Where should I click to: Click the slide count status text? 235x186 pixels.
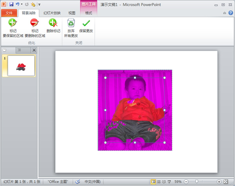tap(22, 182)
